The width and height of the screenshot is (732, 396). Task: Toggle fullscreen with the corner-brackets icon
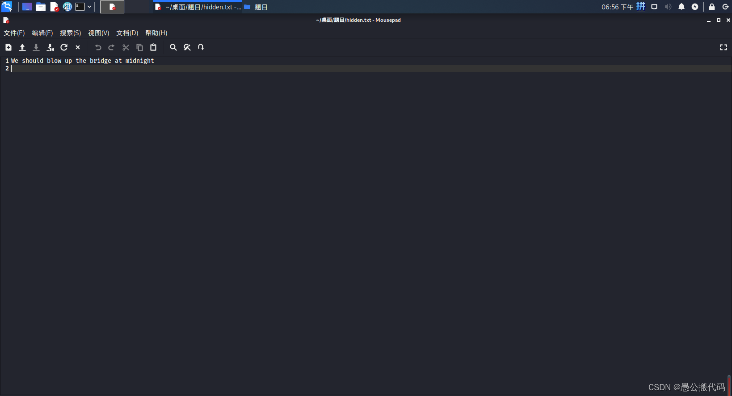coord(724,47)
